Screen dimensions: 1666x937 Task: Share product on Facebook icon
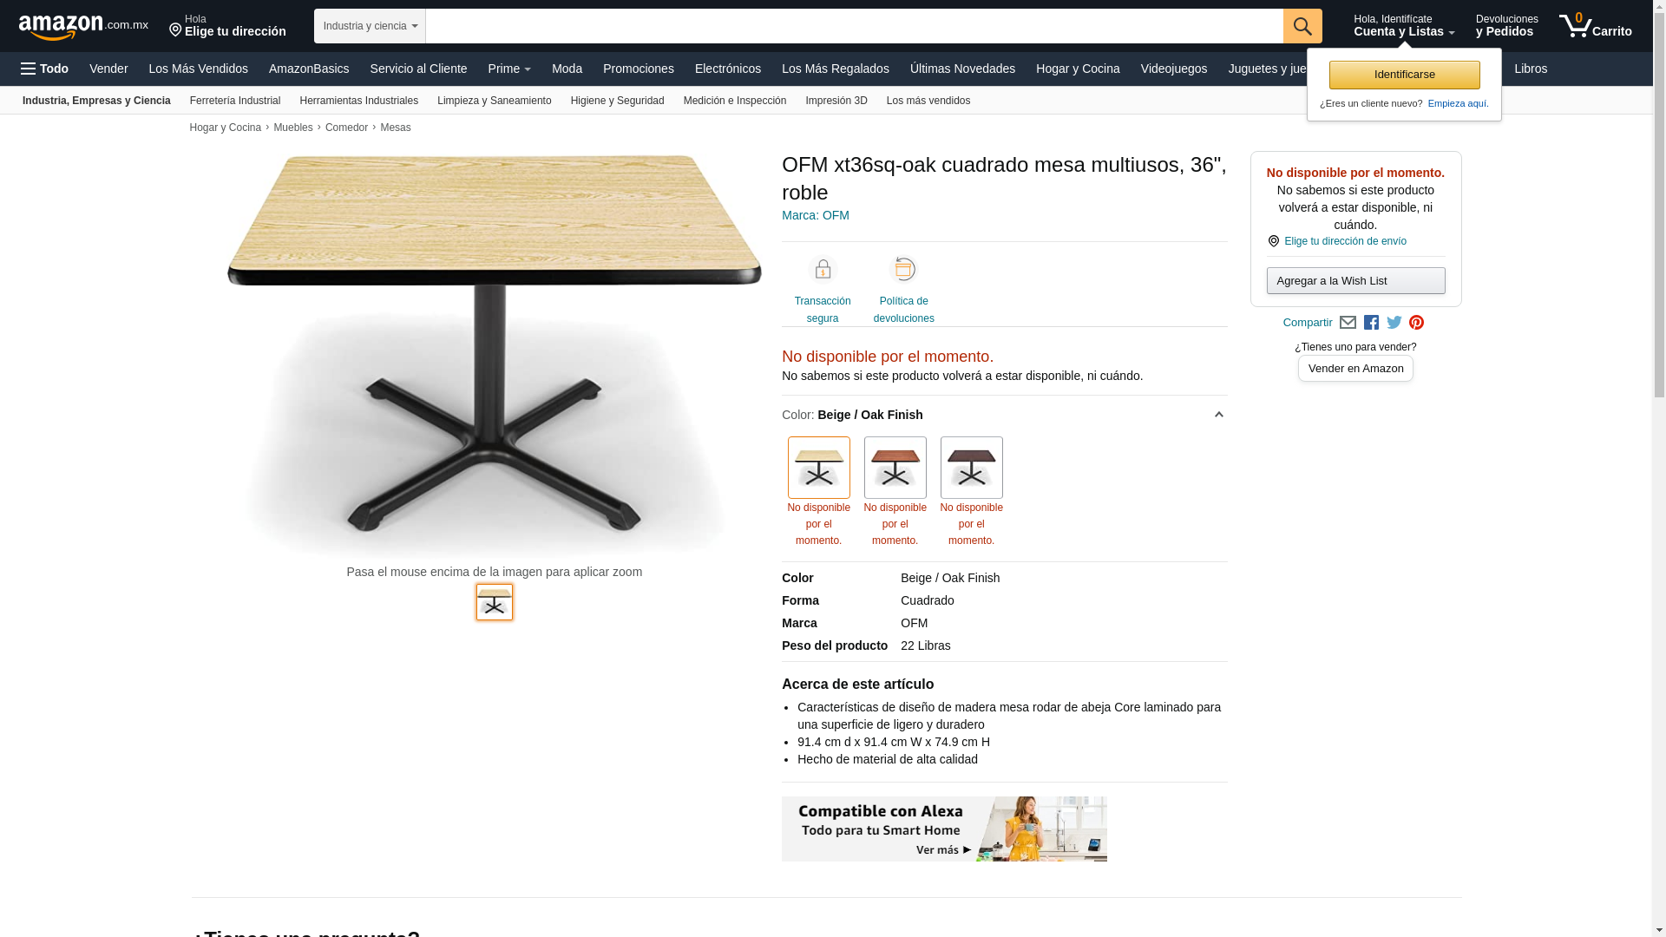[x=1371, y=323]
